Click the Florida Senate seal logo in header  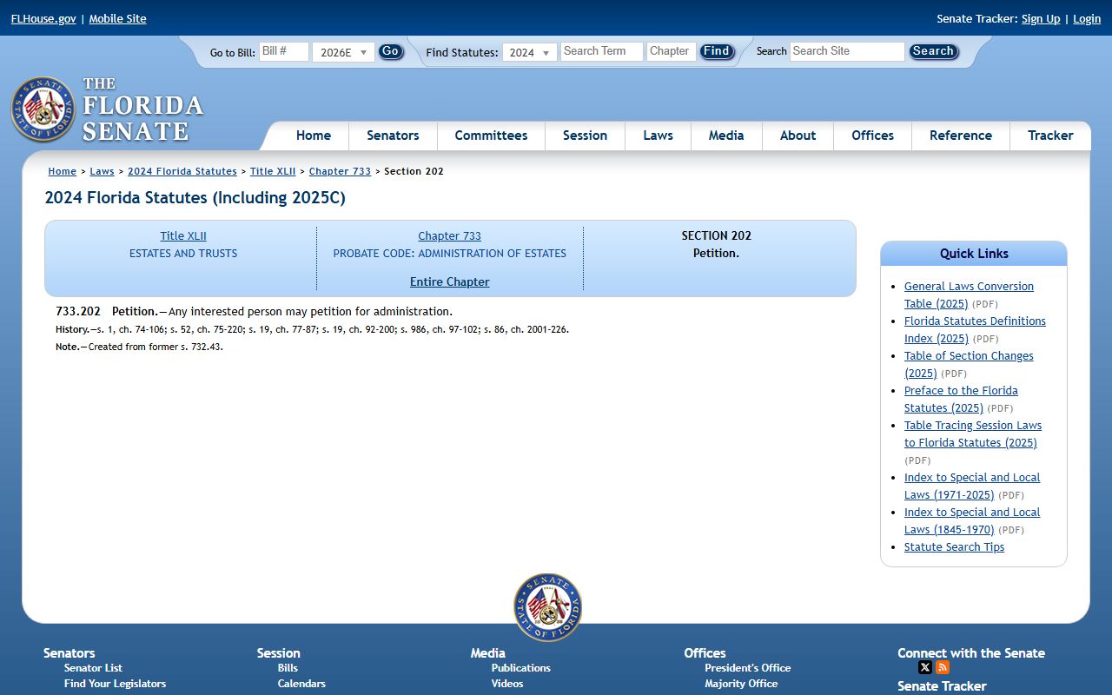43,109
